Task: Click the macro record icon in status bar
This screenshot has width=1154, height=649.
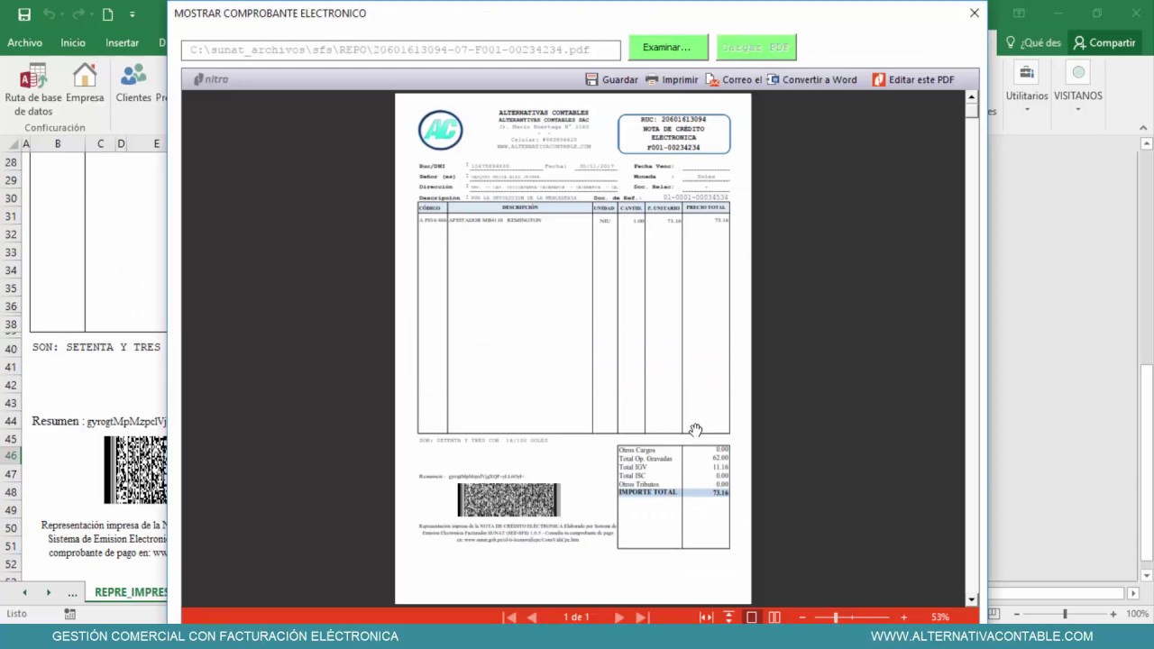Action: tap(69, 614)
